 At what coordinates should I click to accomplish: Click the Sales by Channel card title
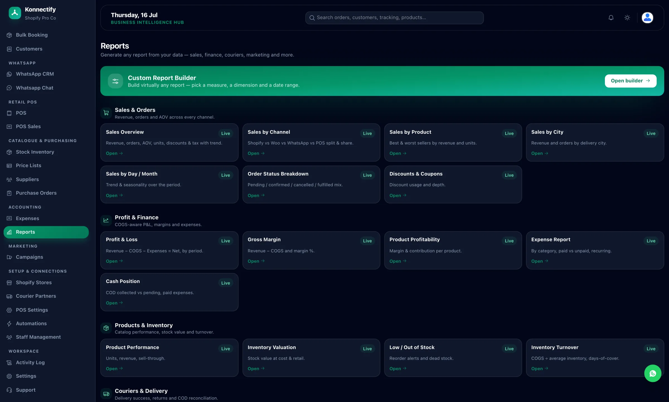pyautogui.click(x=269, y=132)
